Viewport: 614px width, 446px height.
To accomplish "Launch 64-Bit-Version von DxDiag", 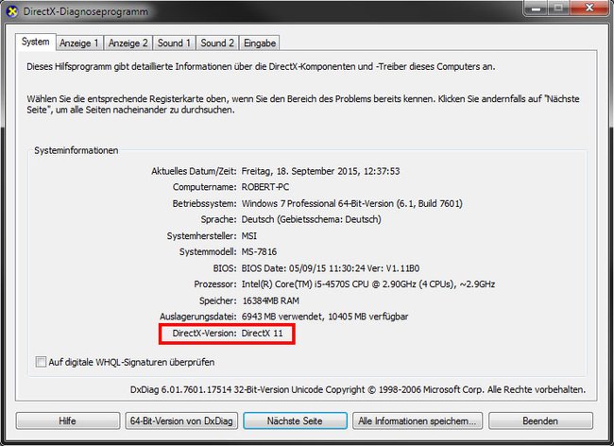I will pyautogui.click(x=181, y=420).
